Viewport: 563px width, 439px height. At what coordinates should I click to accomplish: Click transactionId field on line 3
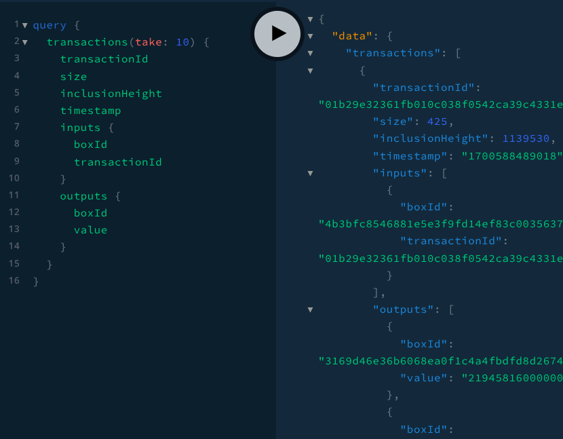point(104,59)
